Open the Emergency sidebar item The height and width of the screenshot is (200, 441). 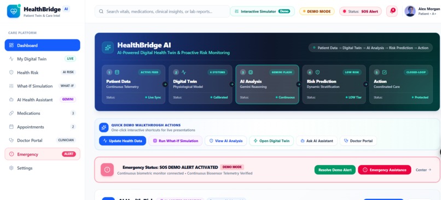tap(43, 154)
